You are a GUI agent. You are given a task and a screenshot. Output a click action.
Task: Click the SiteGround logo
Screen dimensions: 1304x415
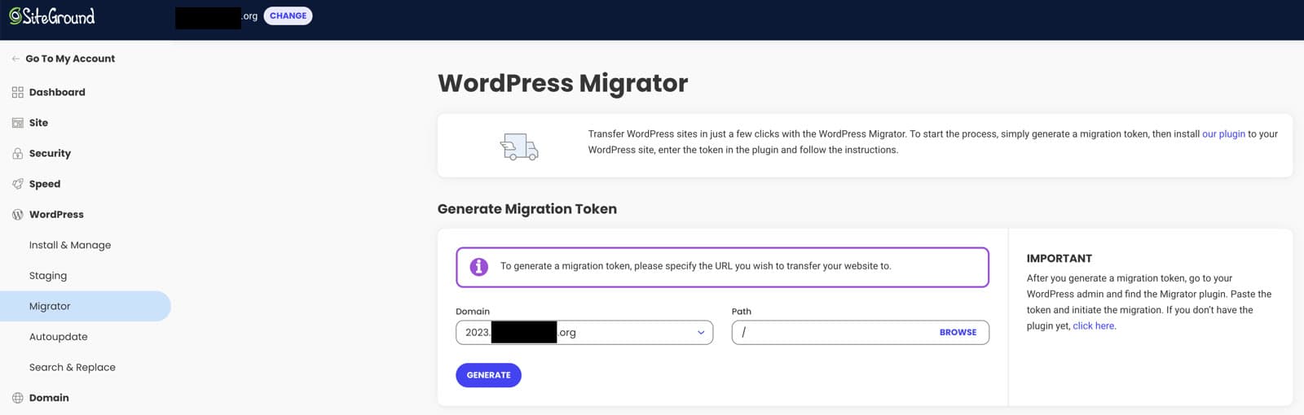(52, 16)
